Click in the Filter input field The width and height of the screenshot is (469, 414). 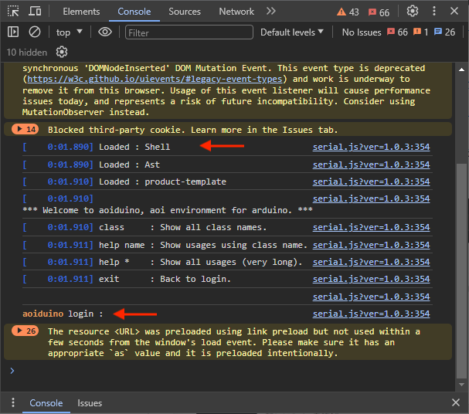tap(189, 32)
